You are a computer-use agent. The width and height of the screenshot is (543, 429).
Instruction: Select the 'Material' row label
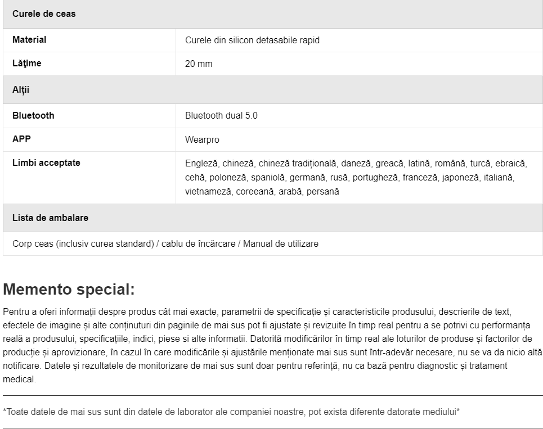(29, 40)
